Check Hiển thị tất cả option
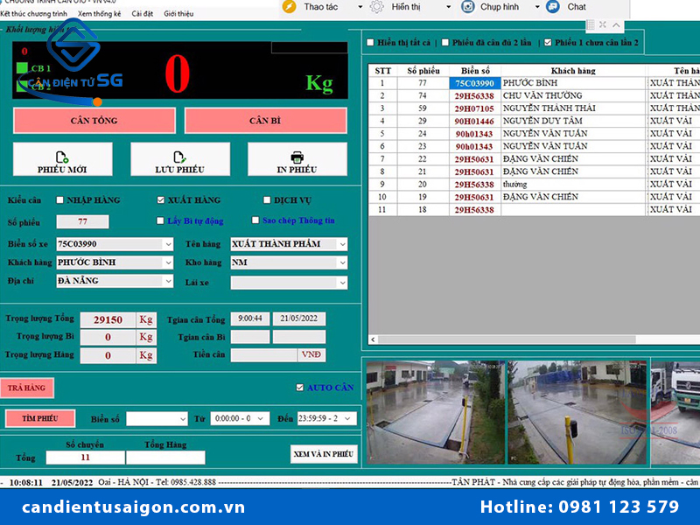 [x=370, y=42]
